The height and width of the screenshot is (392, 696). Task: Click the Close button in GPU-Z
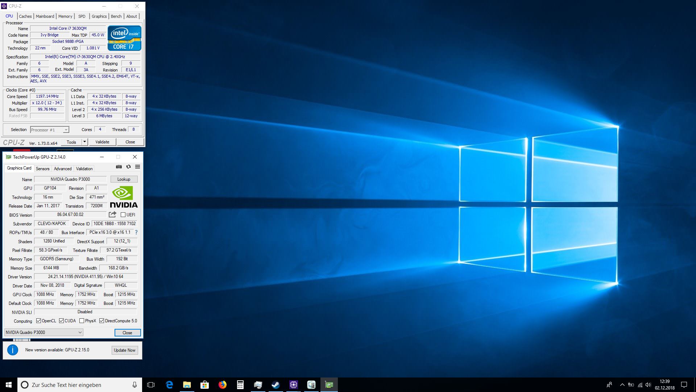(127, 332)
